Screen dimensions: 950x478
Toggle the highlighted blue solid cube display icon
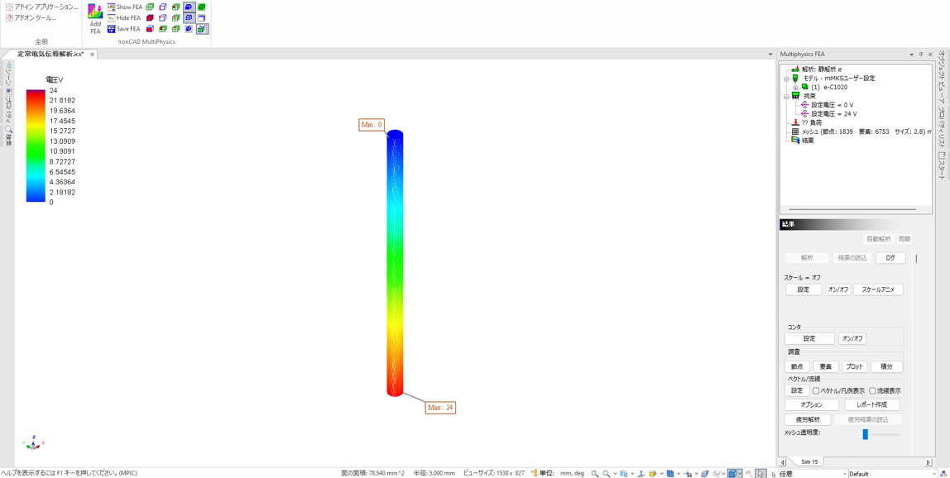click(x=189, y=7)
